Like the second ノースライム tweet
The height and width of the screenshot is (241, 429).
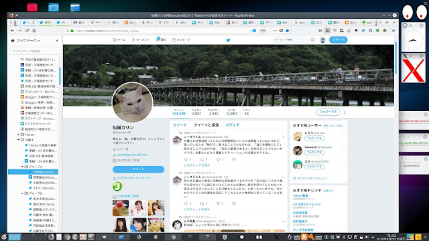click(218, 204)
